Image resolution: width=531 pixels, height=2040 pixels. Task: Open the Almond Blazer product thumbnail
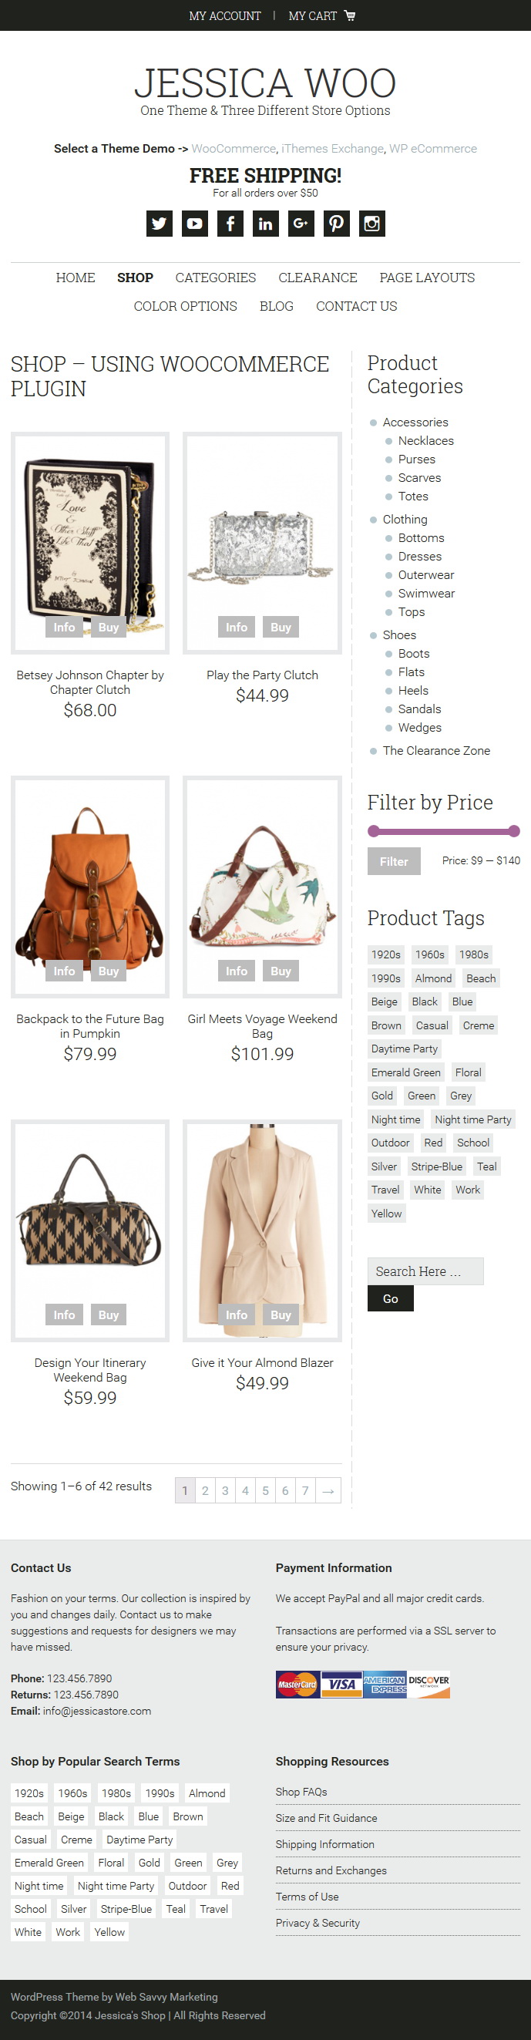(262, 1230)
